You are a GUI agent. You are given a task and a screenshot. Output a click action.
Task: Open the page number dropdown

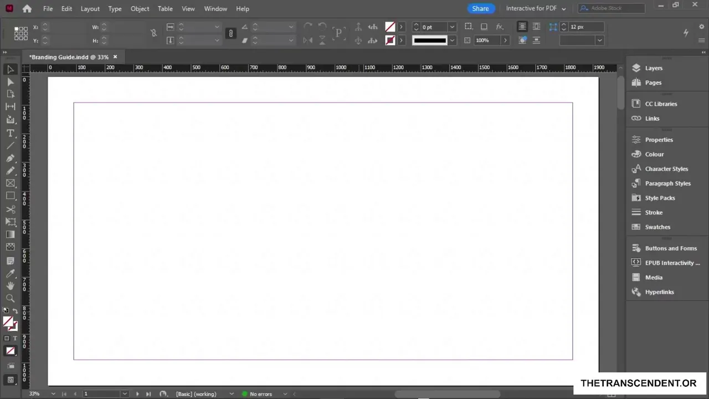[124, 394]
